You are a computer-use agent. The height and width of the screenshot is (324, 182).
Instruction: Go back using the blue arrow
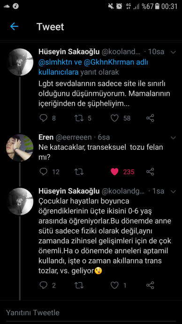point(14,26)
